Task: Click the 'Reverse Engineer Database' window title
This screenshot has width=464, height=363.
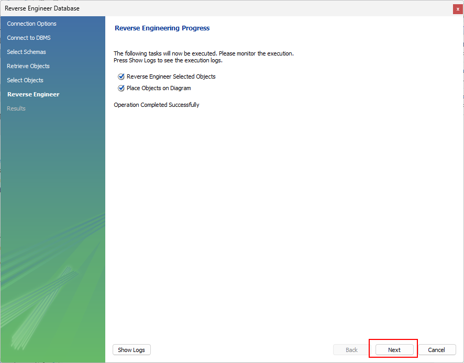Action: point(42,8)
